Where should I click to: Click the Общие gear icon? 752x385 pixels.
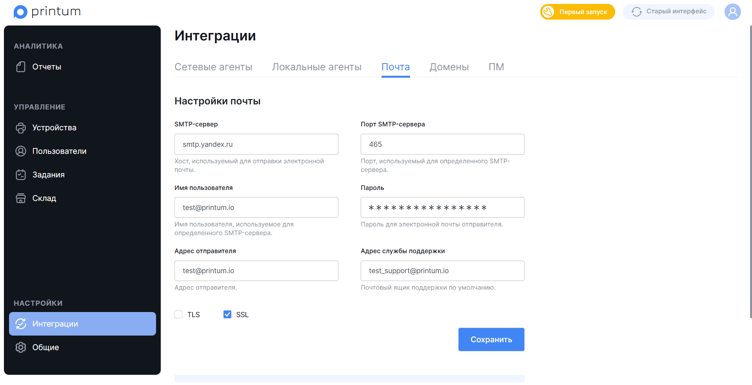(x=21, y=347)
